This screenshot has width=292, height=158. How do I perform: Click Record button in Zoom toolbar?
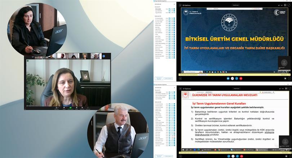click(x=76, y=108)
